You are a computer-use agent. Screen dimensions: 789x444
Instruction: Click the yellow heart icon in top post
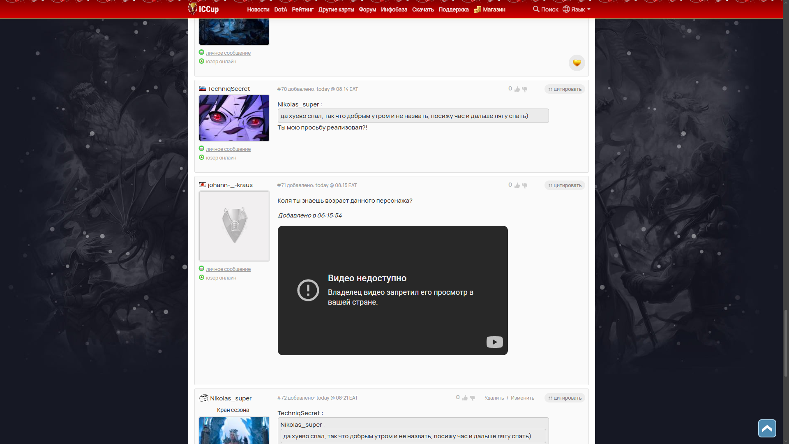click(577, 63)
